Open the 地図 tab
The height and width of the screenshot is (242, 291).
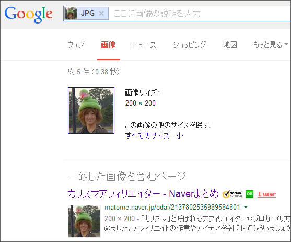coord(230,44)
